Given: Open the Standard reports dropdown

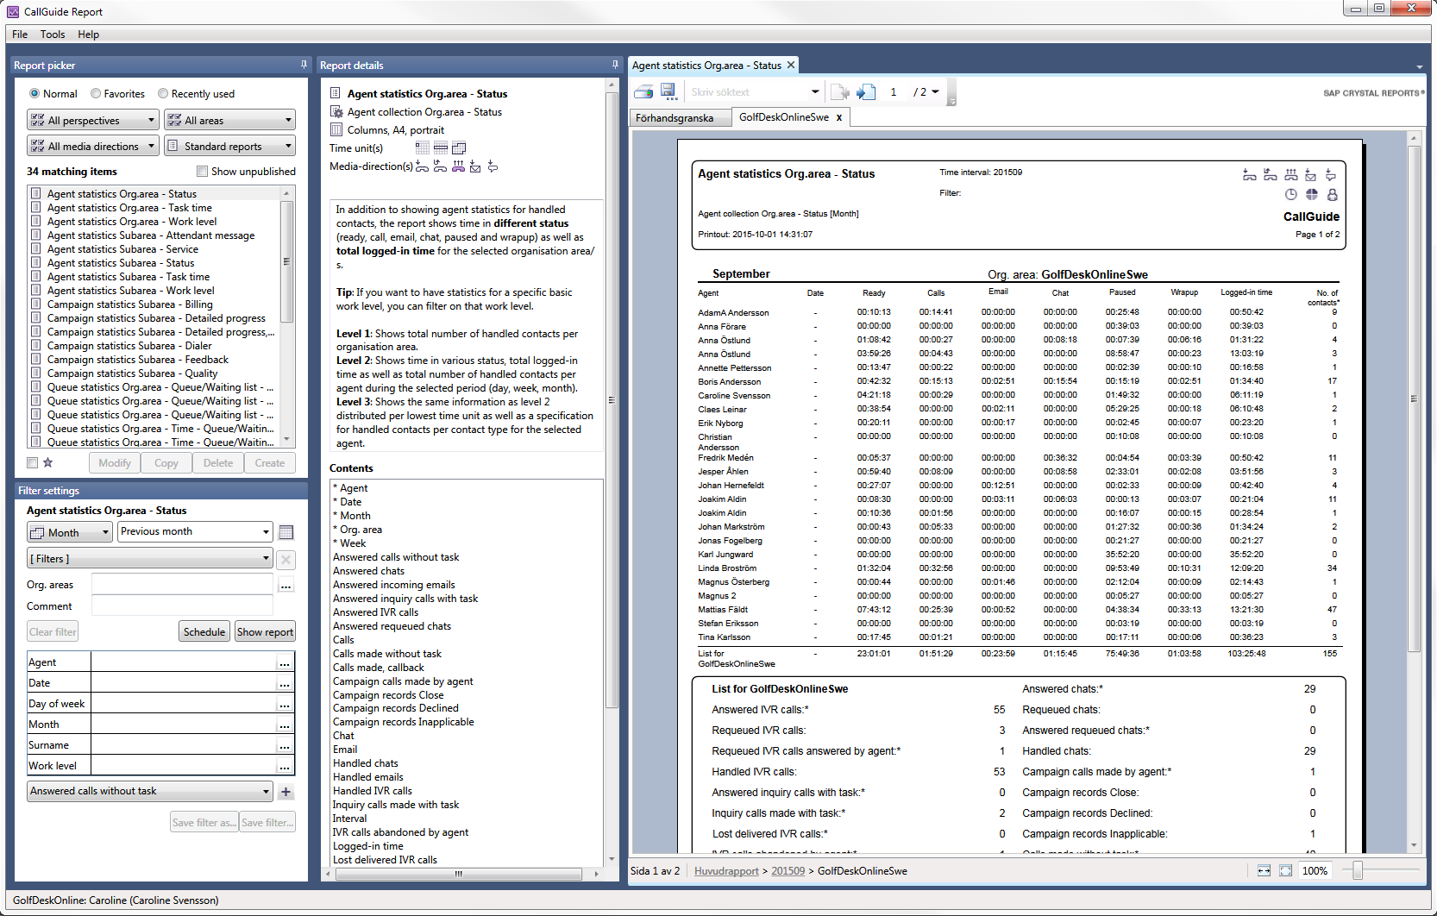Looking at the screenshot, I should [x=229, y=147].
